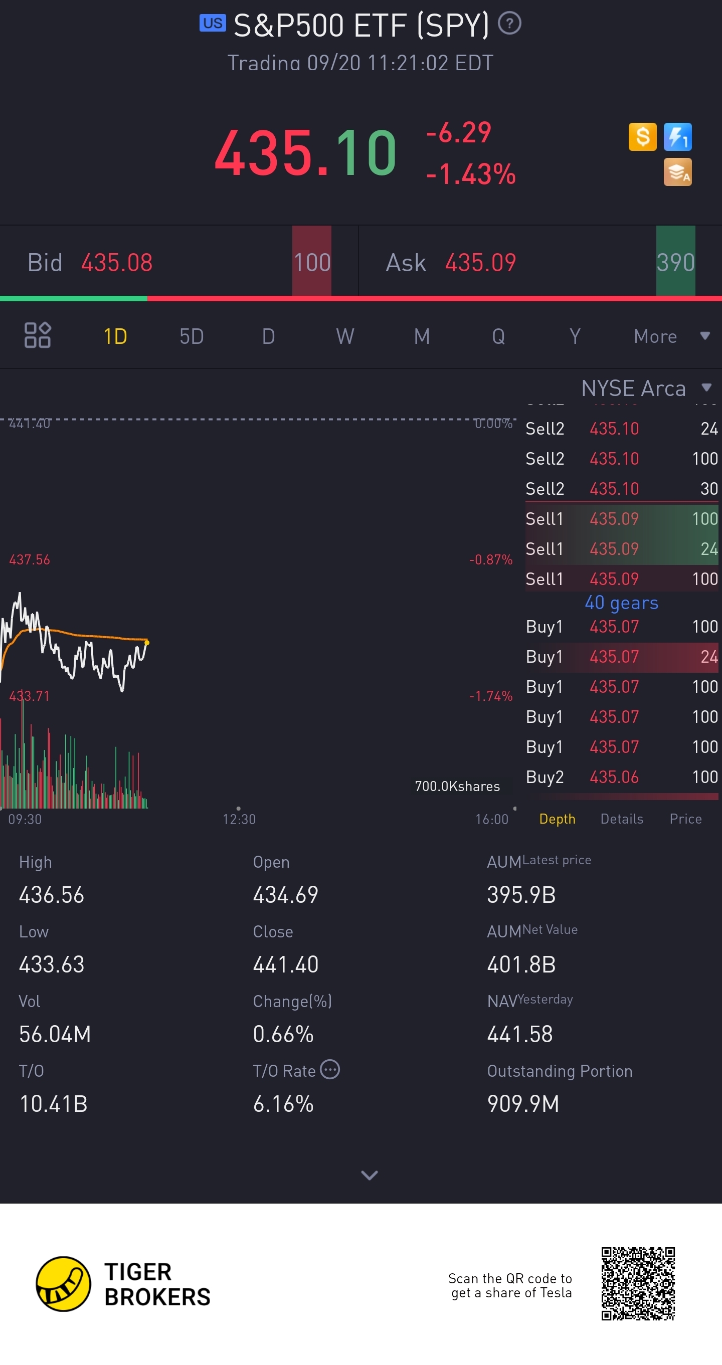Open the More chart periods dropdown
722x1365 pixels.
[671, 336]
